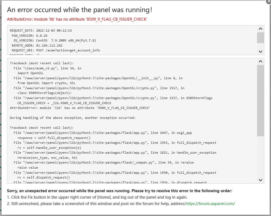Image resolution: width=271 pixels, height=216 pixels.
Task: Click the bold "Sorry, an unexpected error" text
Action: (119, 191)
